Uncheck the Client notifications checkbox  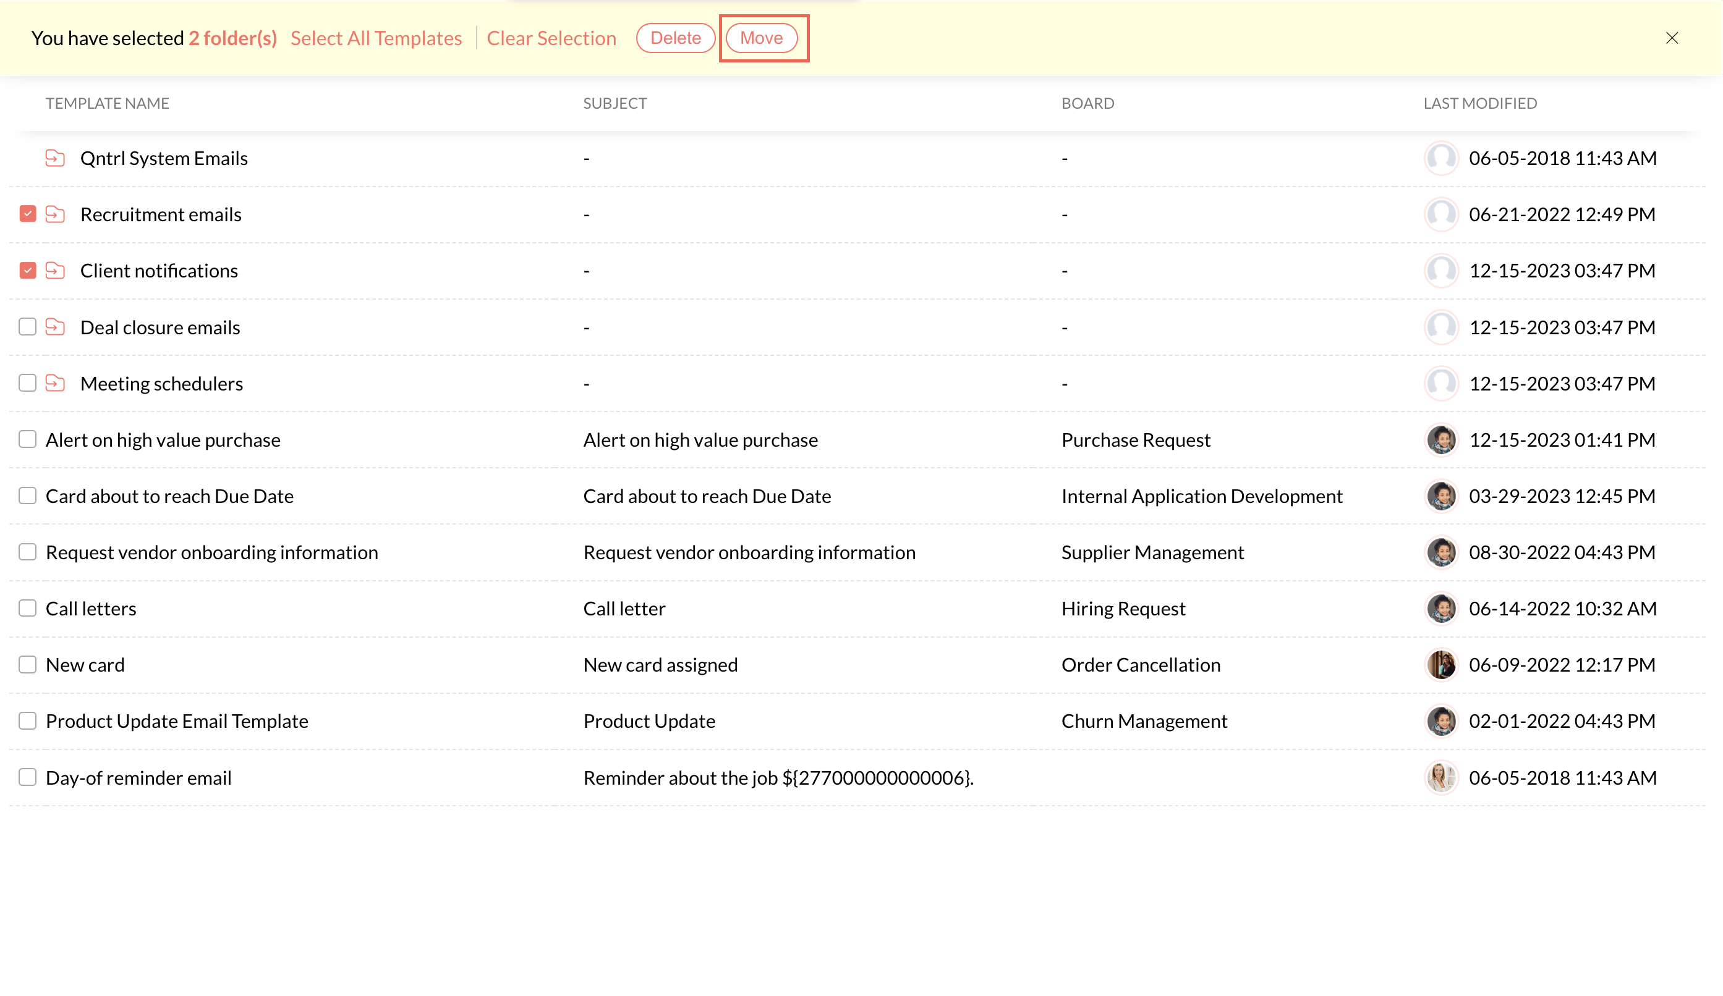click(27, 271)
